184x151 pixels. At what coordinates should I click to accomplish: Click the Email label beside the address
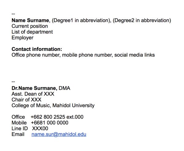(18, 134)
